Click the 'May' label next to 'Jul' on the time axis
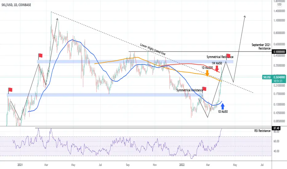Viewport: 287px width, 169px height. [235, 165]
